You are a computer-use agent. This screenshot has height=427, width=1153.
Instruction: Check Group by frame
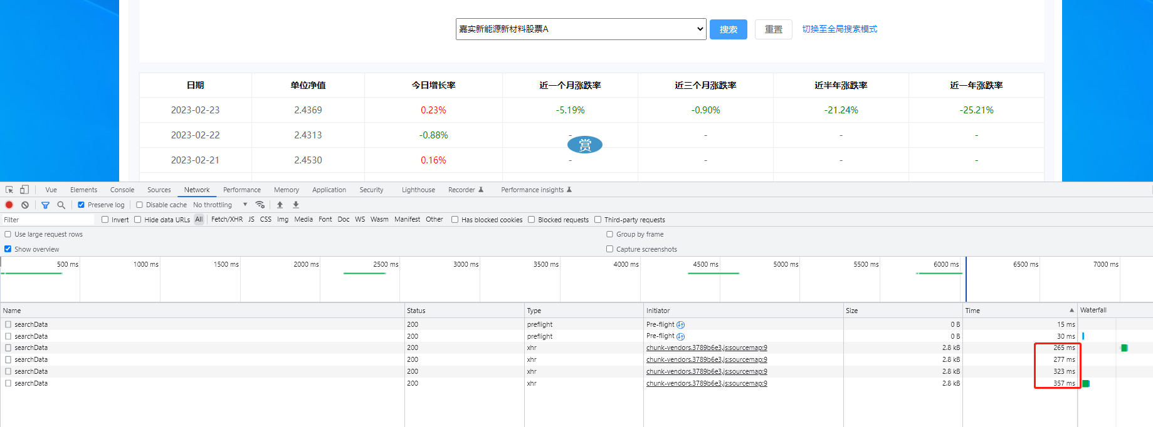(610, 234)
